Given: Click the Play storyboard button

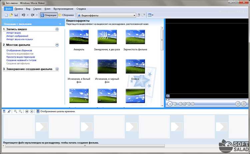Looking at the screenshot, I should pyautogui.click(x=32, y=111).
